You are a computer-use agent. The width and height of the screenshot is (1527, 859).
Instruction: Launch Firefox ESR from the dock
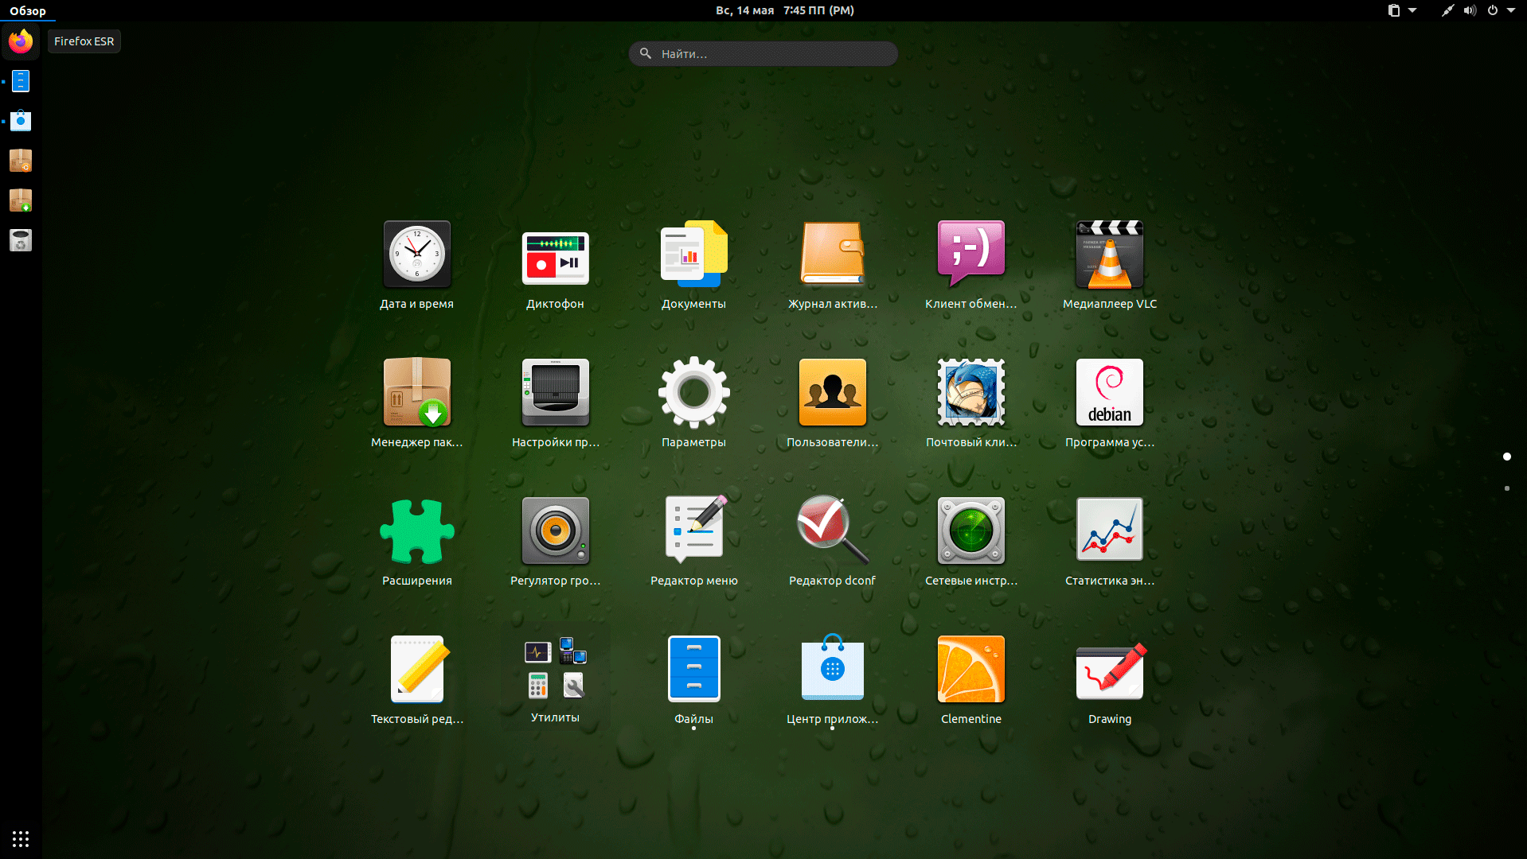tap(21, 41)
